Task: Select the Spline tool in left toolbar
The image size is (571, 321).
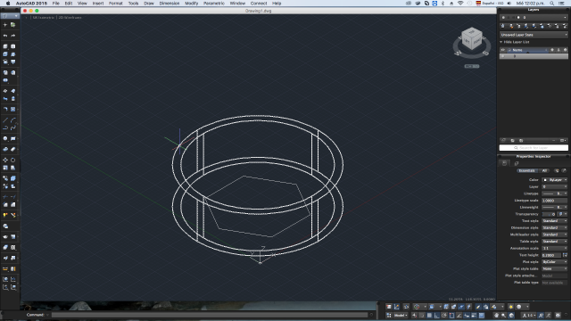Action: click(13, 128)
